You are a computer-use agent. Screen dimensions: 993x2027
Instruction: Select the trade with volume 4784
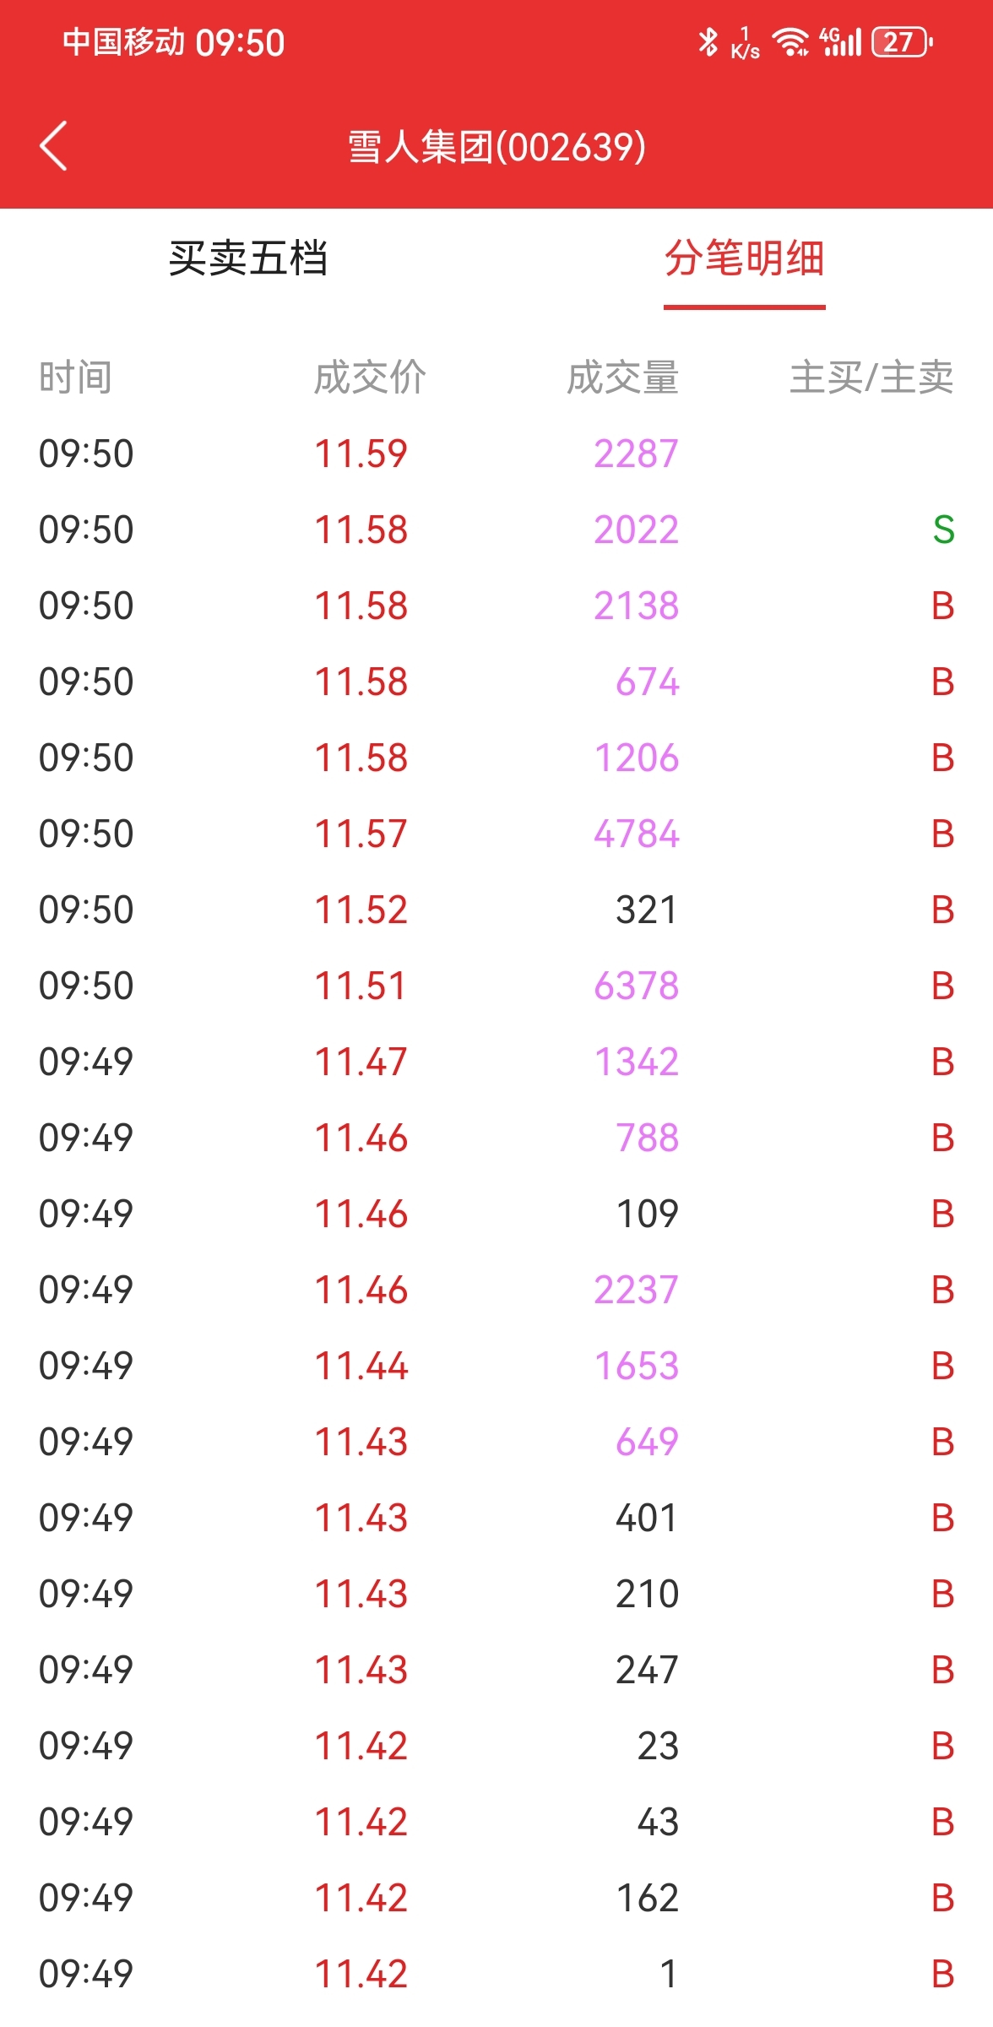496,834
